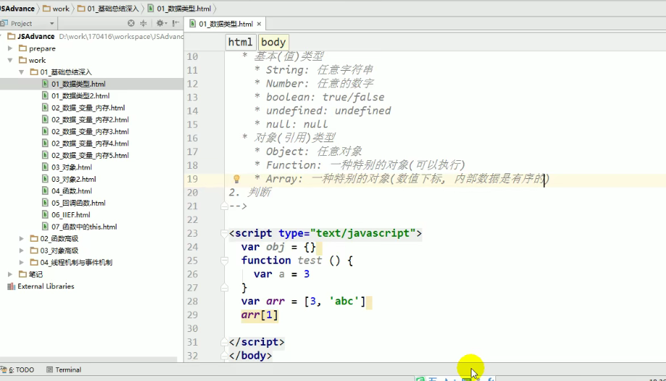Click the light bulb intention icon on line 19
This screenshot has height=381, width=666.
(x=236, y=179)
